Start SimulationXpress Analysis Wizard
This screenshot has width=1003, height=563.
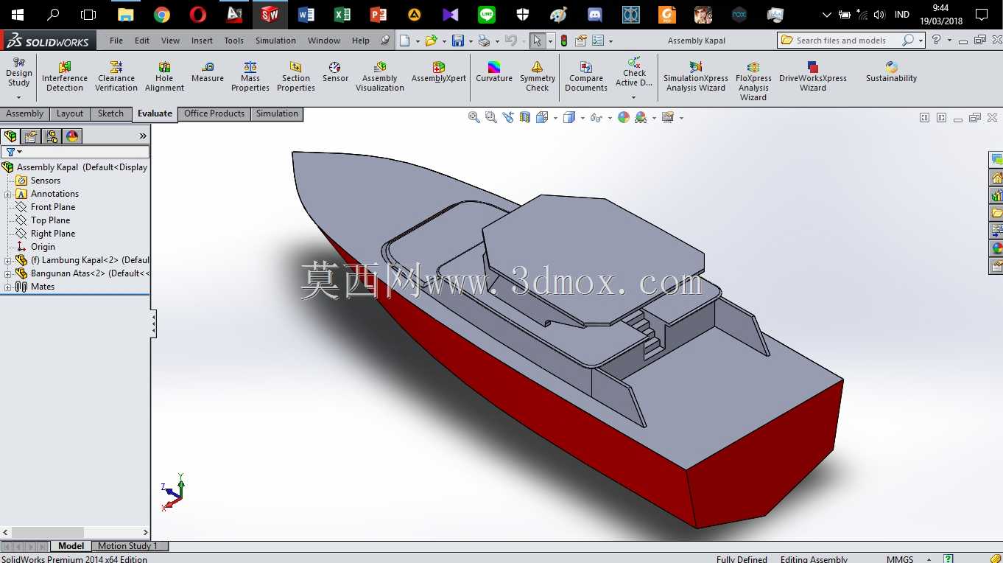tap(696, 77)
